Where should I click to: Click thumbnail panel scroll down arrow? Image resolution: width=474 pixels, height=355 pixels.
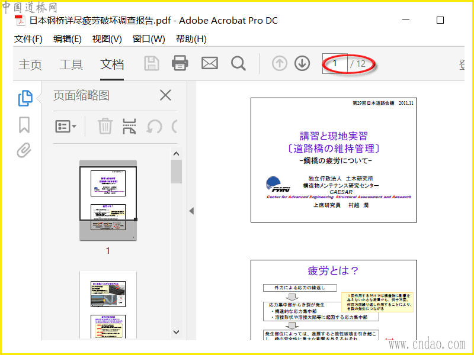176,332
